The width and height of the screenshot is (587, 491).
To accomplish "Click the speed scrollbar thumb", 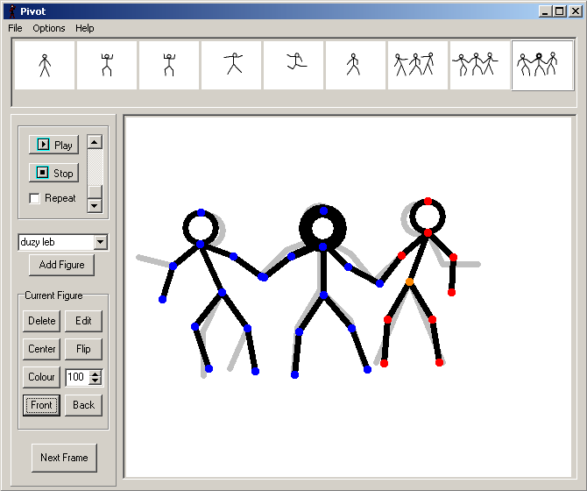I will click(x=95, y=192).
